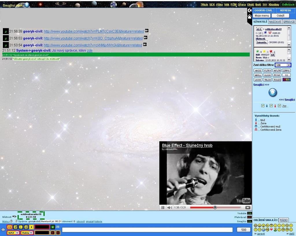Click the RULES button
Image resolution: width=296 pixels, height=236 pixels.
pos(277,80)
